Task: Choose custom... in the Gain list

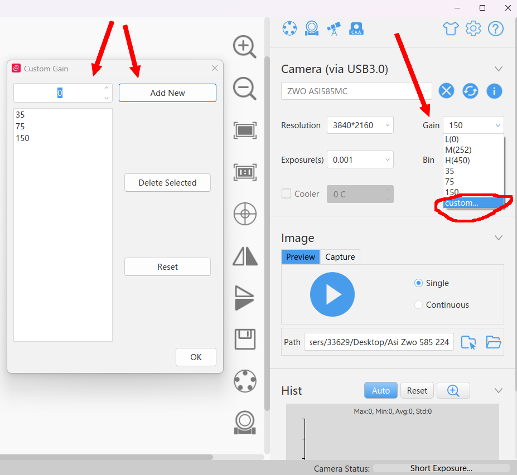Action: (x=473, y=203)
